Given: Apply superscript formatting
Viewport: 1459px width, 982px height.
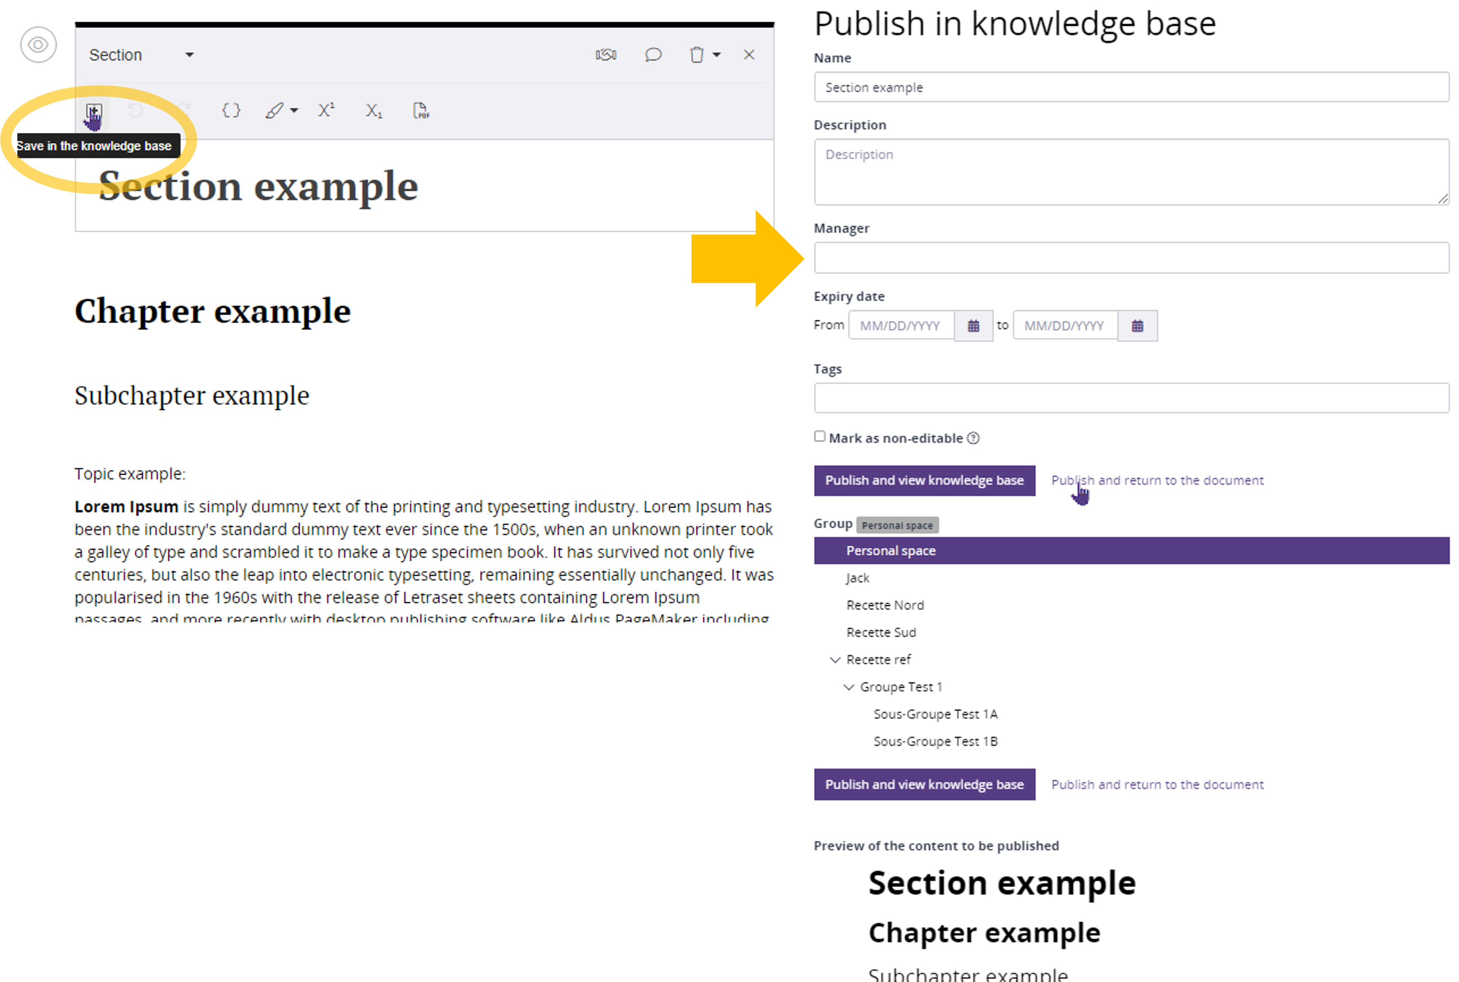Looking at the screenshot, I should 326,111.
